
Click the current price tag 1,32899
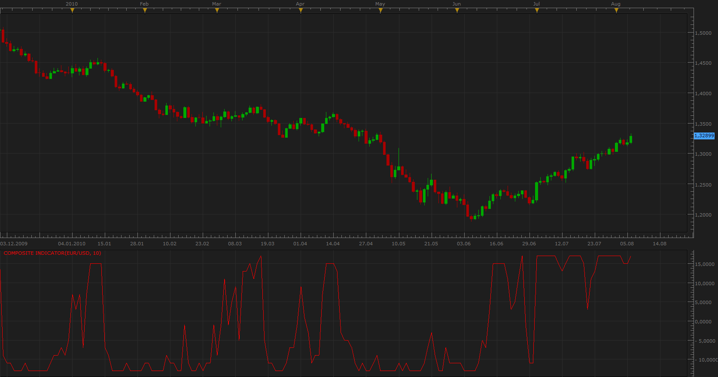704,136
